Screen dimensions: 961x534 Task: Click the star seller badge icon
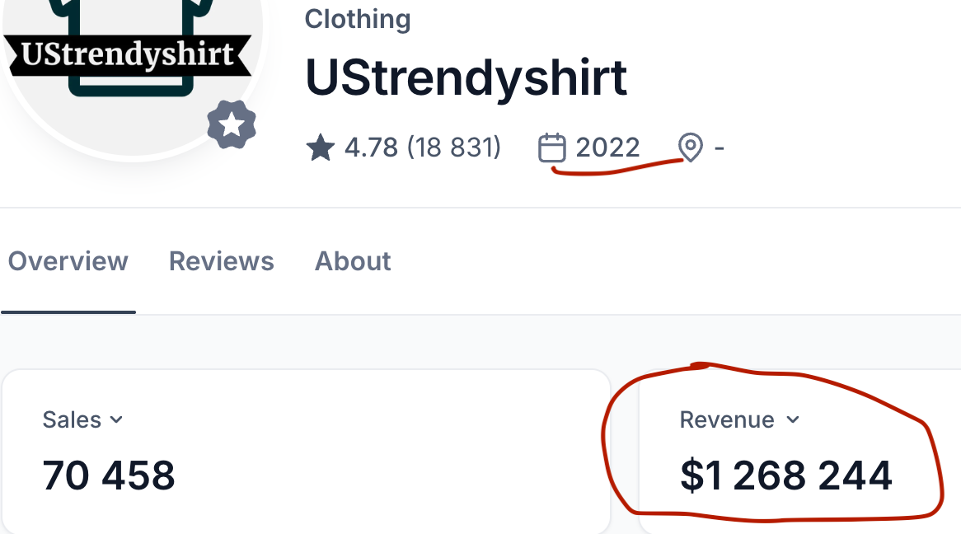[232, 126]
